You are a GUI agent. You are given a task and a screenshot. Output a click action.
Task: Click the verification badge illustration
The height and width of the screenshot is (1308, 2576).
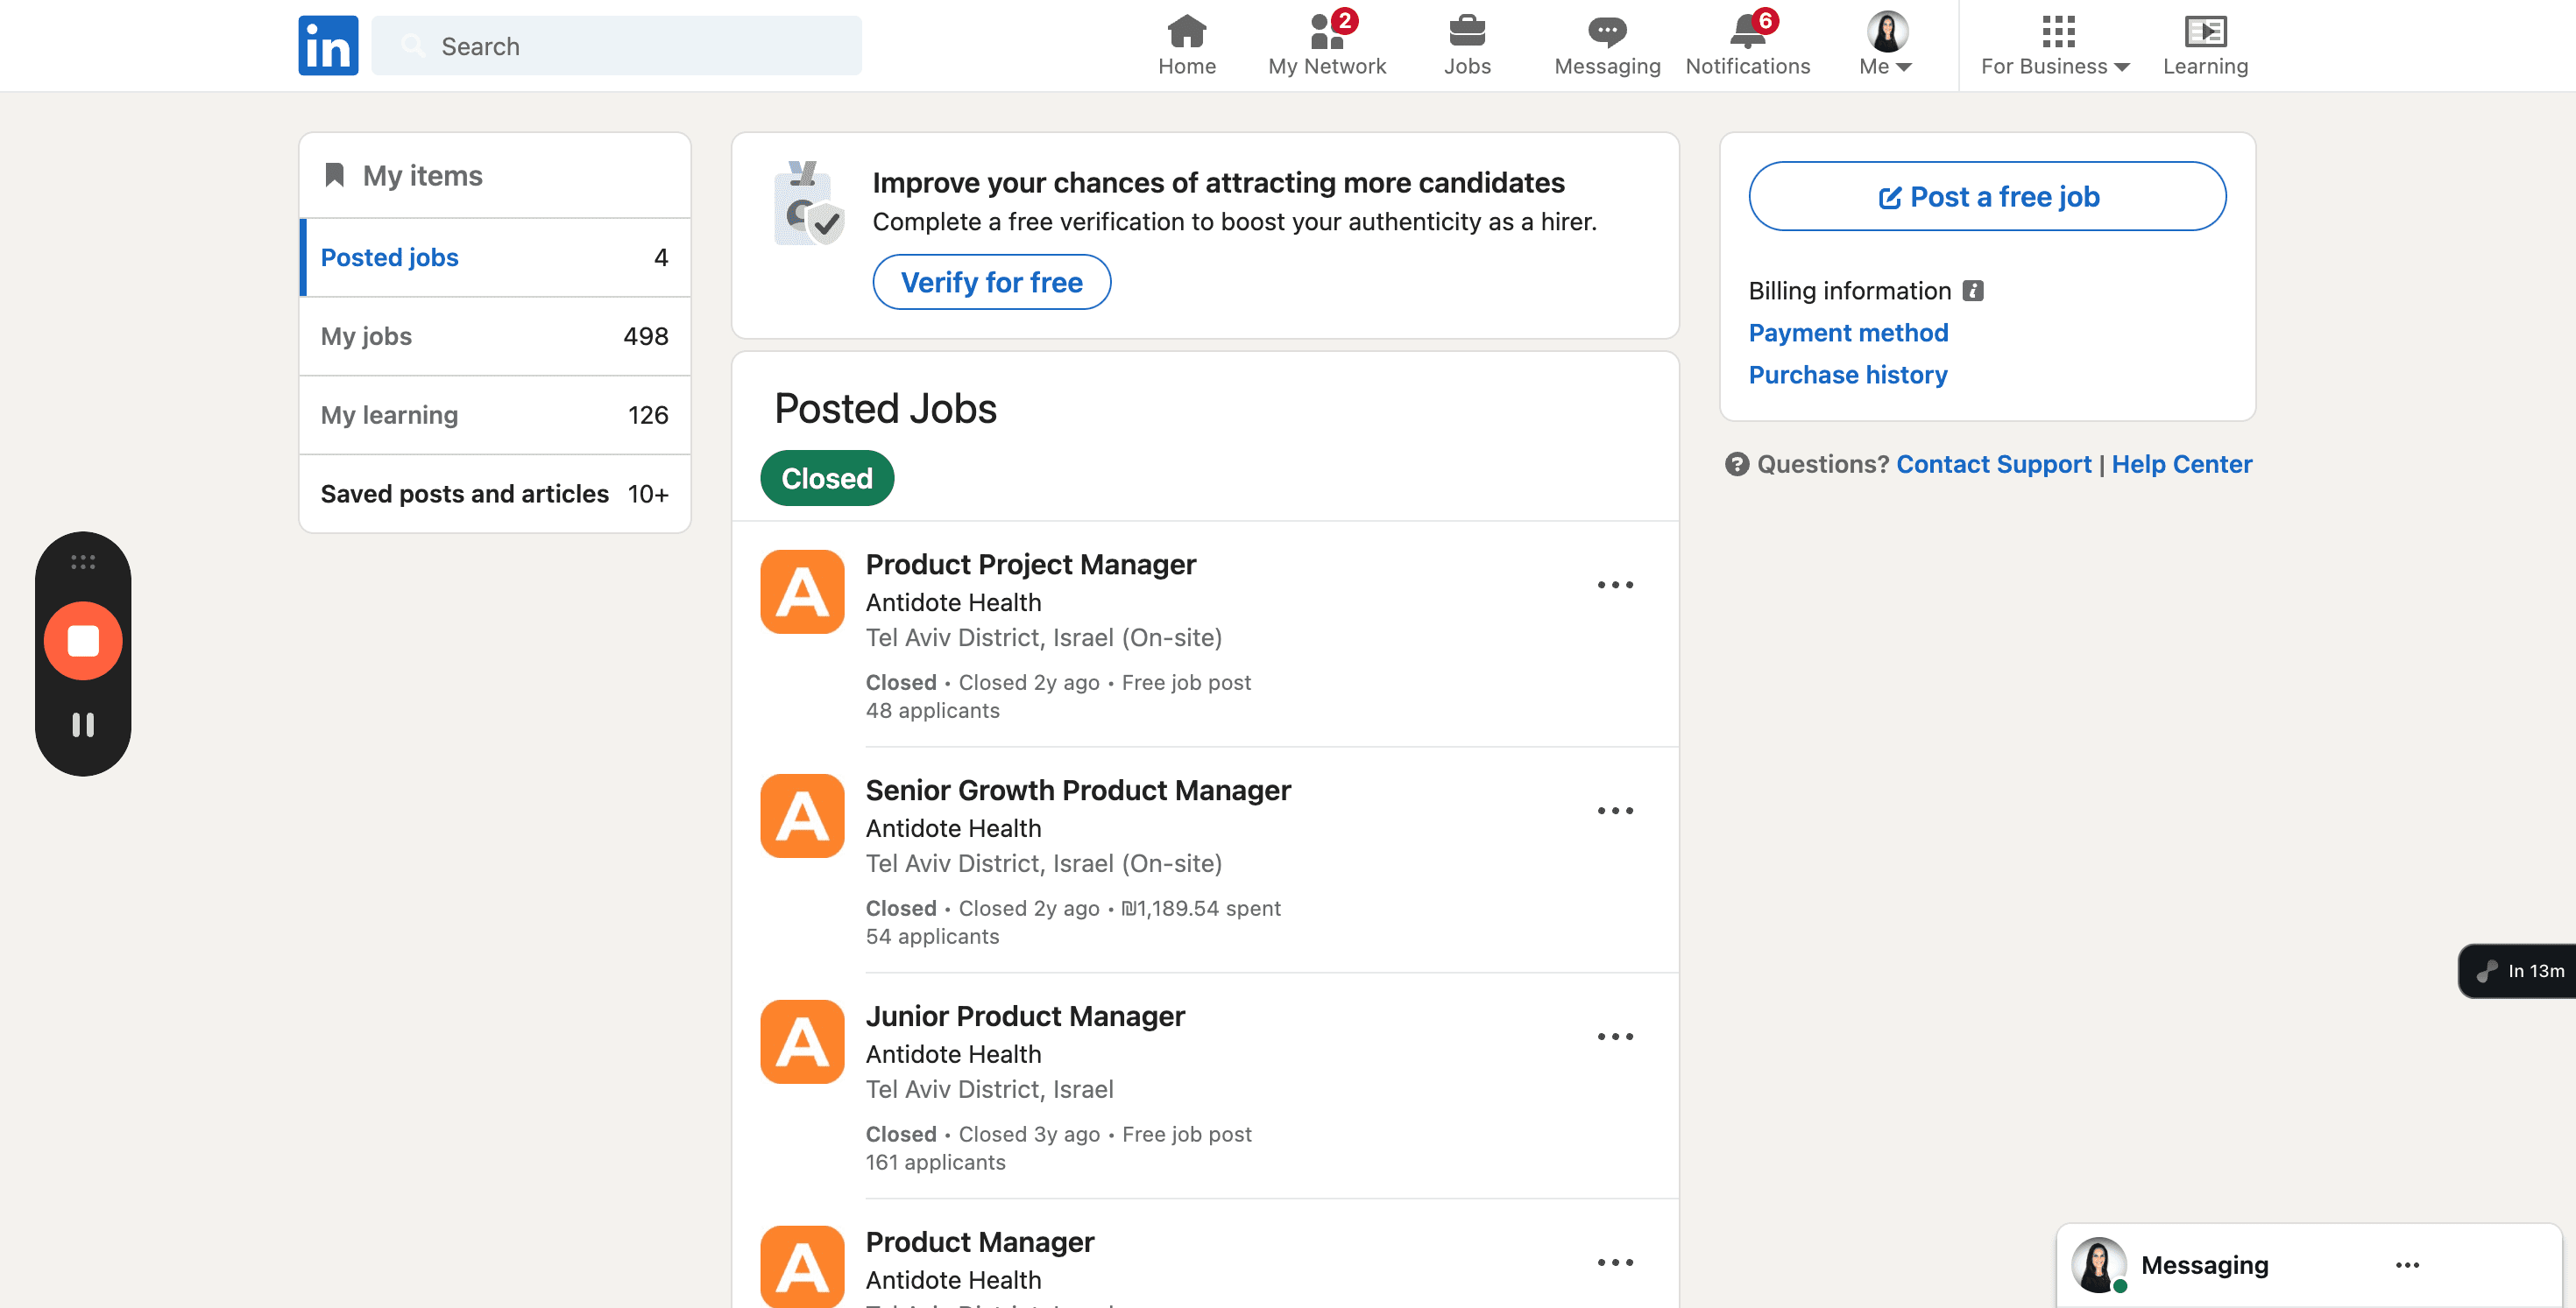coord(808,204)
